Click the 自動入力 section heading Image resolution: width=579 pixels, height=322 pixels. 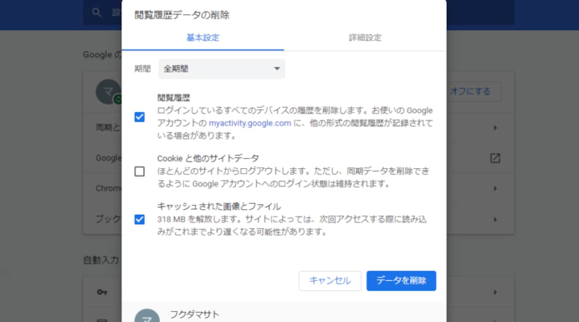click(x=101, y=260)
